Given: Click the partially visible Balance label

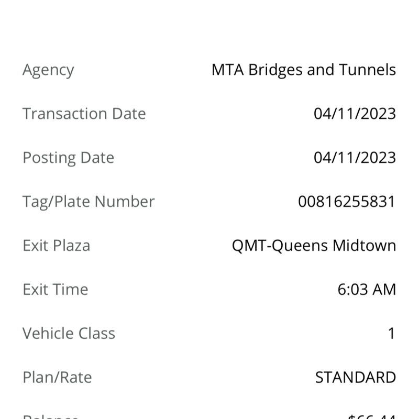Looking at the screenshot, I should point(50,416).
